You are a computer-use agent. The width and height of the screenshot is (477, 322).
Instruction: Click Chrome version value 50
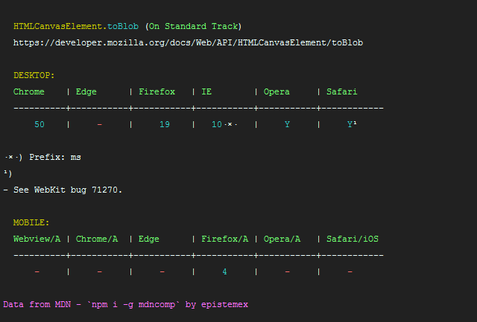point(40,124)
